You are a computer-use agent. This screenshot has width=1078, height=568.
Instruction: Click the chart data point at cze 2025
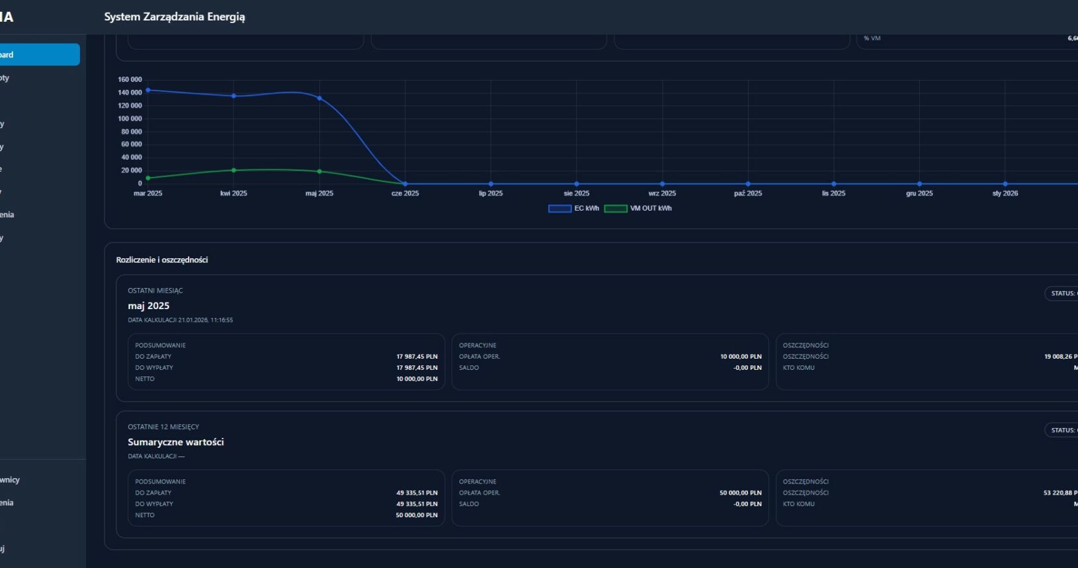[405, 184]
